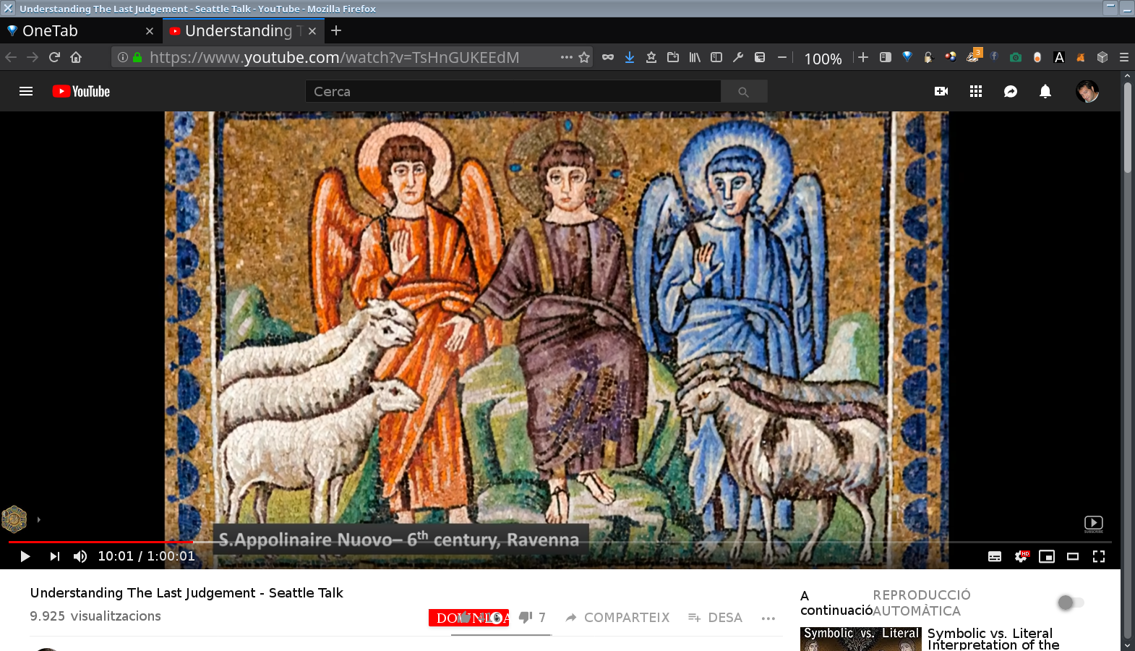The width and height of the screenshot is (1135, 651).
Task: Open YouTube guide hamburger menu
Action: click(26, 91)
